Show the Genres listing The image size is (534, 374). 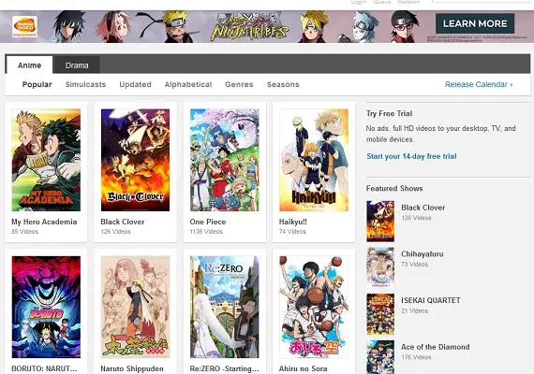[x=239, y=84]
